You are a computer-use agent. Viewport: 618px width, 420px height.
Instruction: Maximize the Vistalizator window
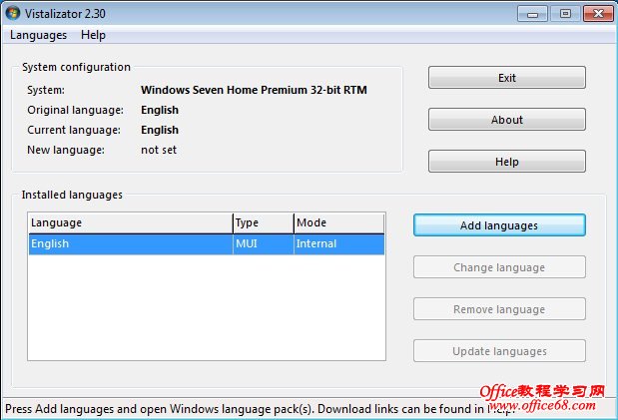pos(565,14)
